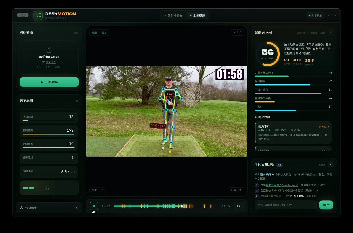
Task: Collapse the 端侧 AI 分析 panel chevron
Action: tap(330, 33)
